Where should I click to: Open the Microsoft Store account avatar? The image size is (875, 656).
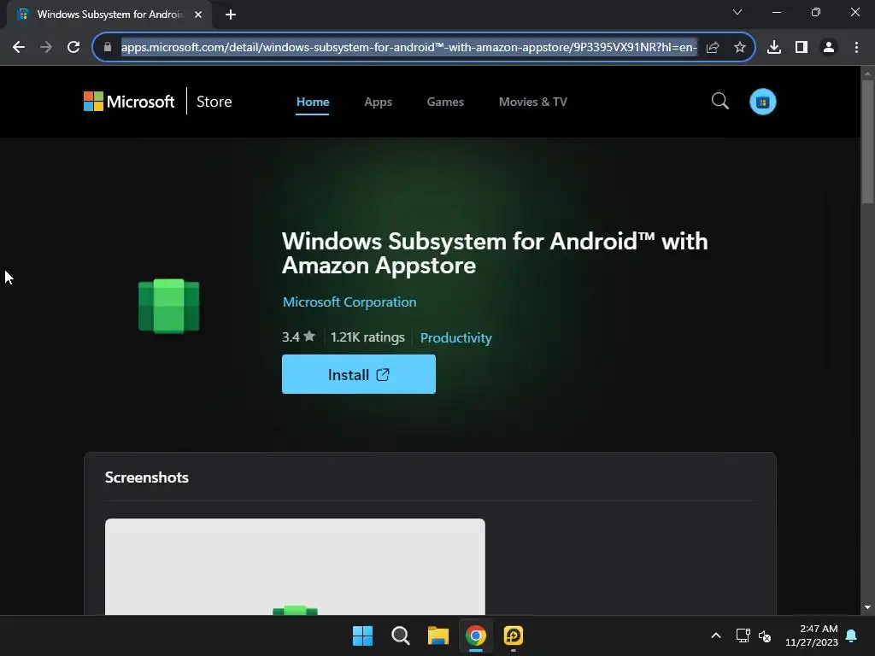click(x=763, y=102)
